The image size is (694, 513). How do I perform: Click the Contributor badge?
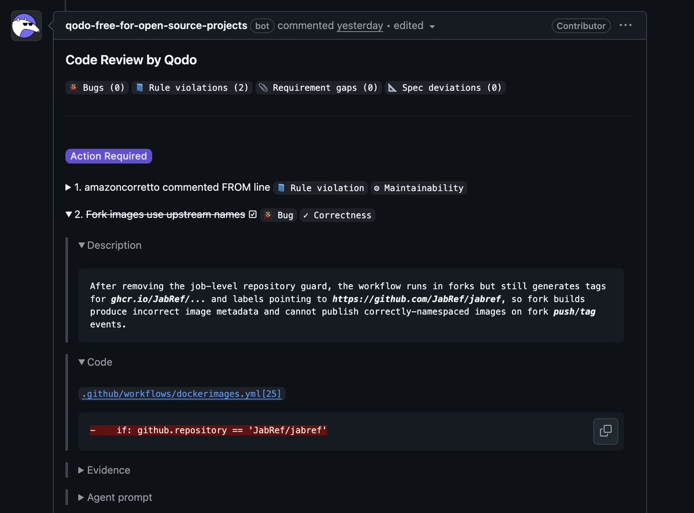click(581, 26)
